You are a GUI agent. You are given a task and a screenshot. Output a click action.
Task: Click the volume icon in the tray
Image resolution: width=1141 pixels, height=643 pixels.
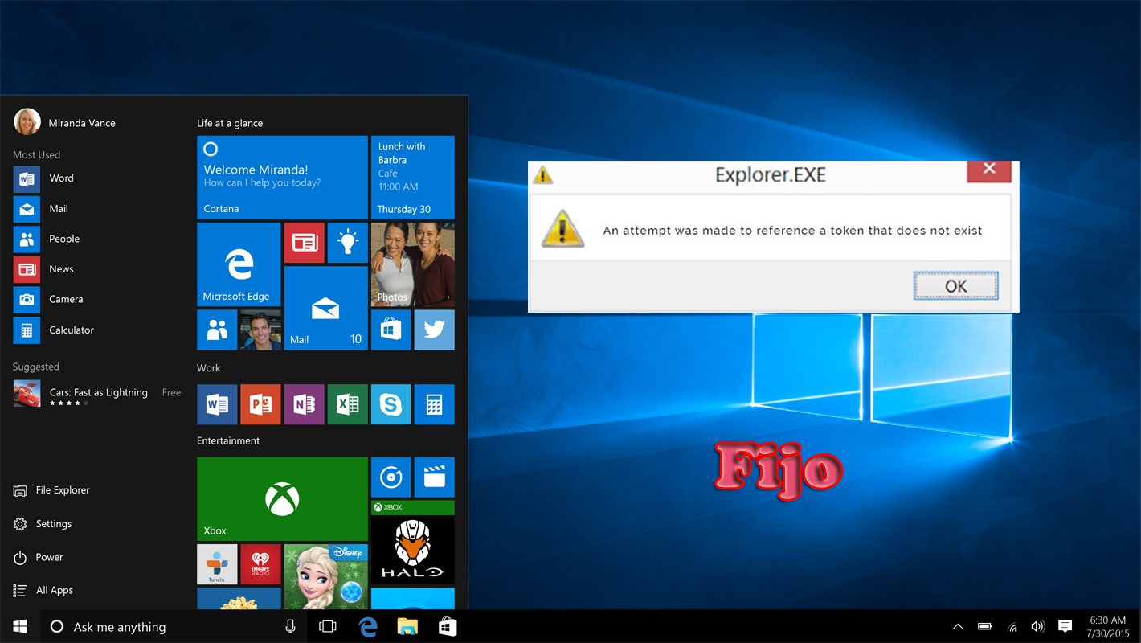pos(1037,627)
